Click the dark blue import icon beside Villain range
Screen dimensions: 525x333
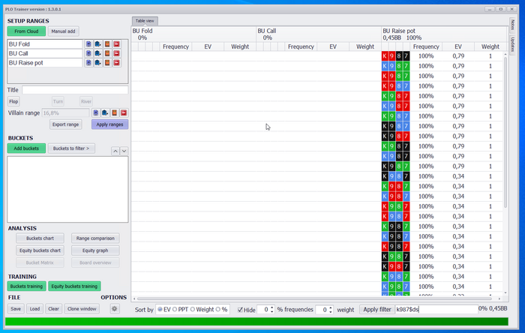pos(105,112)
